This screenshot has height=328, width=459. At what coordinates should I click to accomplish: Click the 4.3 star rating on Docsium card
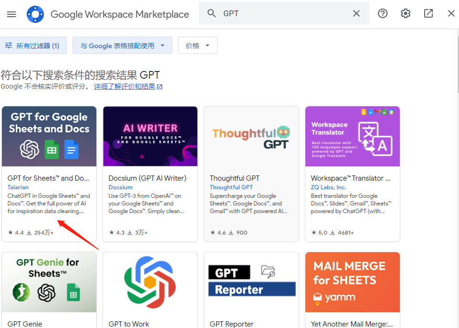click(x=117, y=233)
